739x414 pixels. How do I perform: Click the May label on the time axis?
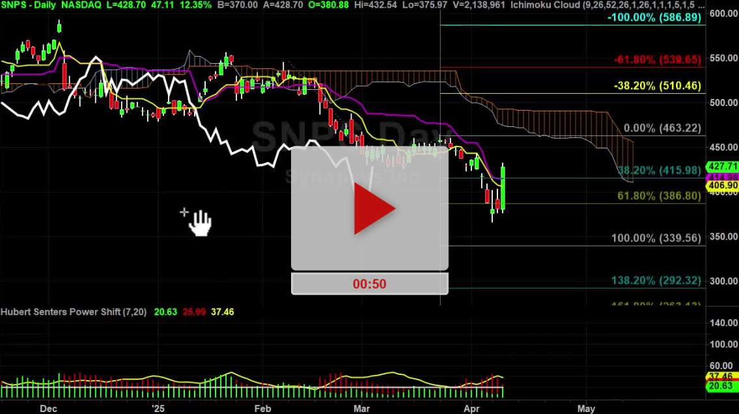[586, 408]
